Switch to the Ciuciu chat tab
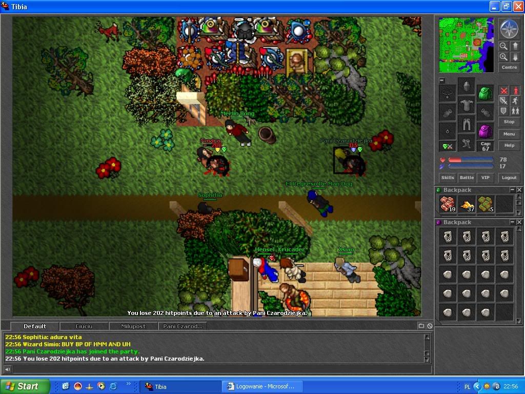 pyautogui.click(x=84, y=326)
